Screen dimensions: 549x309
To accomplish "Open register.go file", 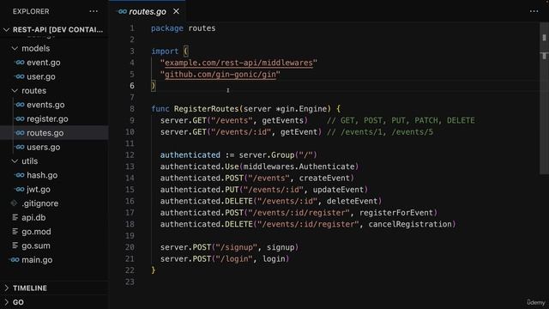I will pyautogui.click(x=47, y=118).
